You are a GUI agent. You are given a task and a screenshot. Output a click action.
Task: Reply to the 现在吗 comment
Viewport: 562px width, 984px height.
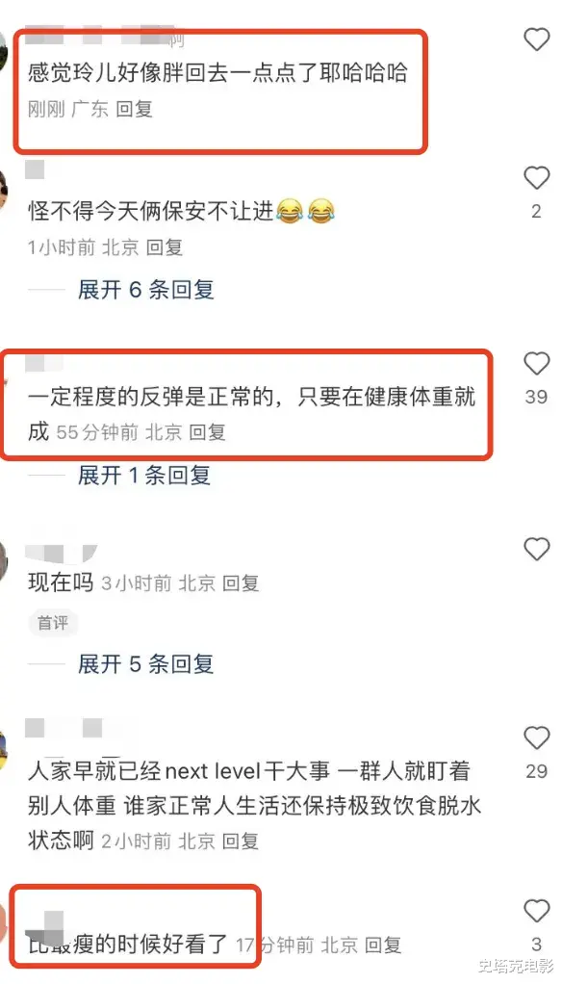point(241,583)
